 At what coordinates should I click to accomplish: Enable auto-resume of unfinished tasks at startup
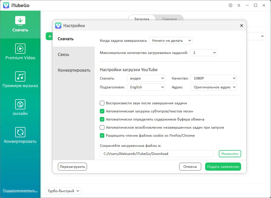(102, 127)
